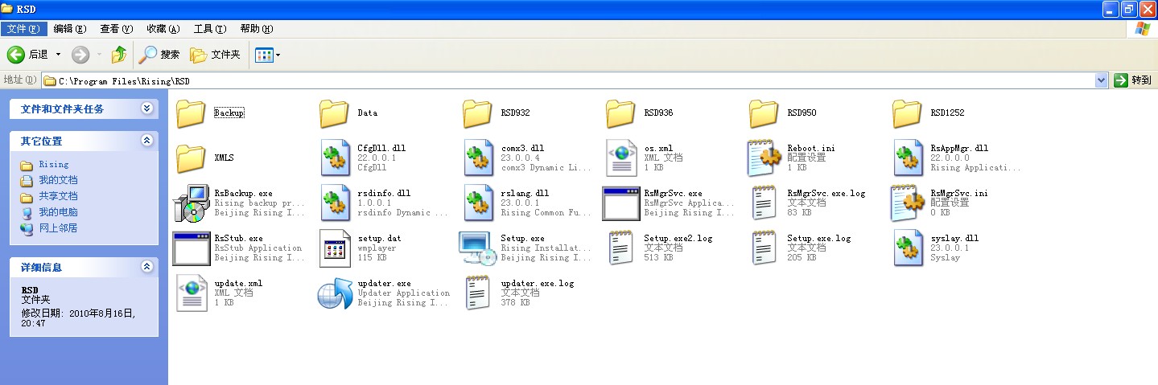Screen dimensions: 1158x385
Task: Select the RsAppMgr.dll file icon
Action: click(x=907, y=158)
